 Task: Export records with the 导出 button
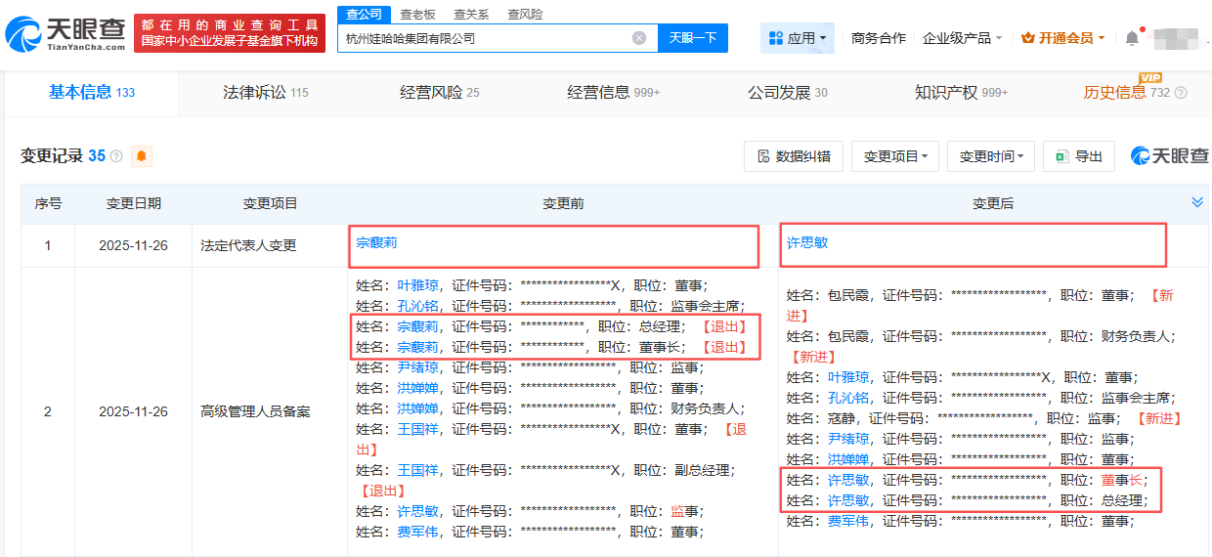[x=1078, y=156]
